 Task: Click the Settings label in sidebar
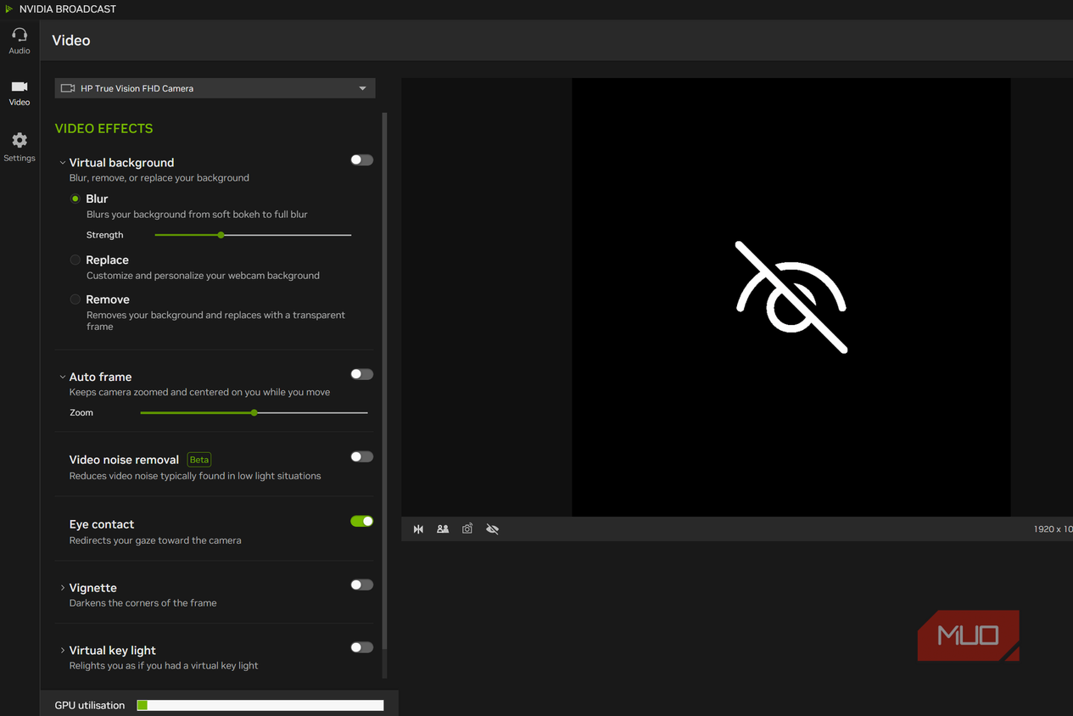pos(20,159)
